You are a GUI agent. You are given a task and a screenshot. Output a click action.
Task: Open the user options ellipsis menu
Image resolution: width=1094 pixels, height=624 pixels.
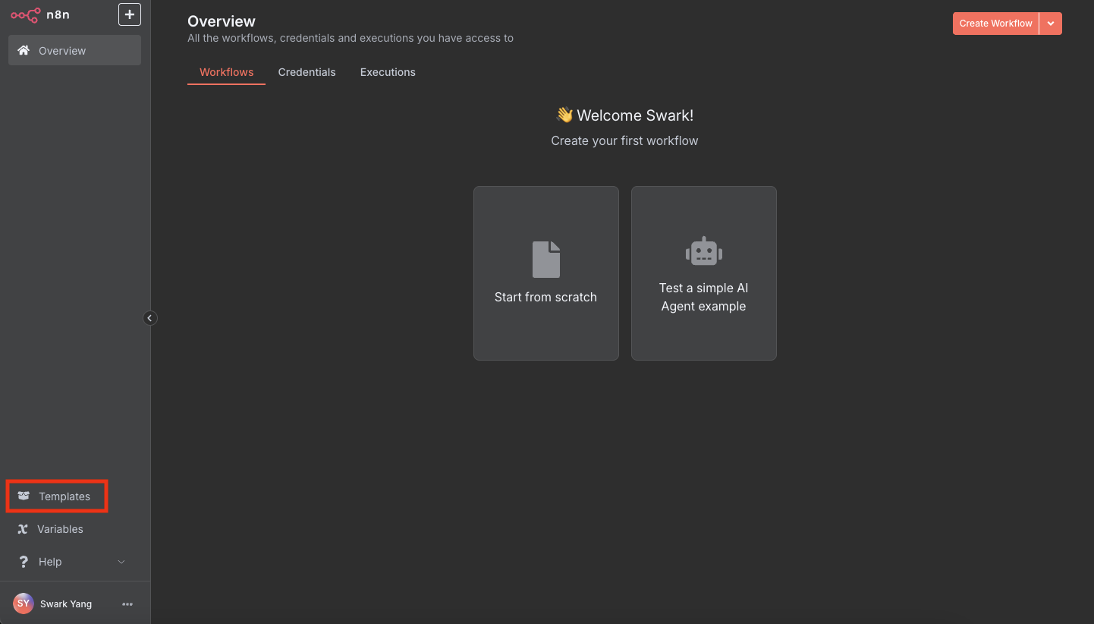(127, 604)
